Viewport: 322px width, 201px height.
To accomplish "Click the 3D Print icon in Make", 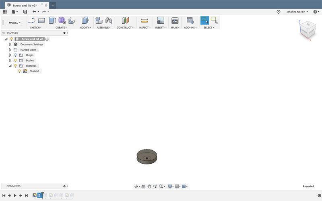I will pos(175,21).
